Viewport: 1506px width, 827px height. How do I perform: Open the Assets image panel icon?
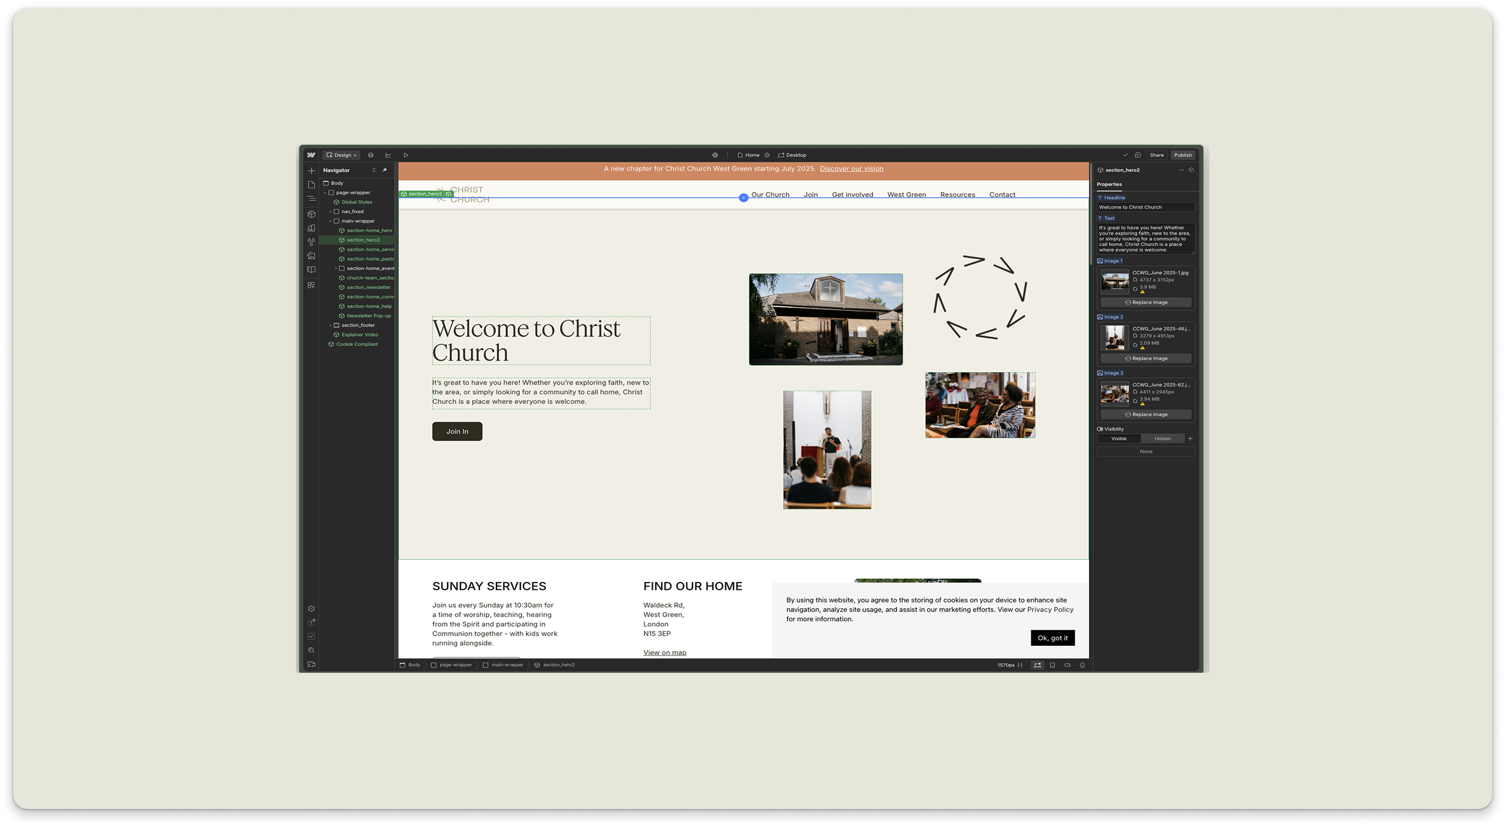click(311, 256)
